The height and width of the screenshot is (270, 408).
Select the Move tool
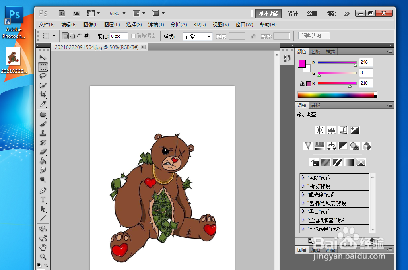[43, 57]
